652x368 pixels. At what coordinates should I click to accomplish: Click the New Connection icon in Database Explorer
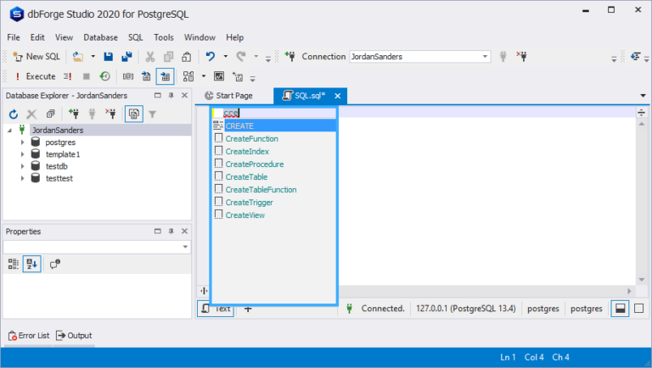click(74, 114)
